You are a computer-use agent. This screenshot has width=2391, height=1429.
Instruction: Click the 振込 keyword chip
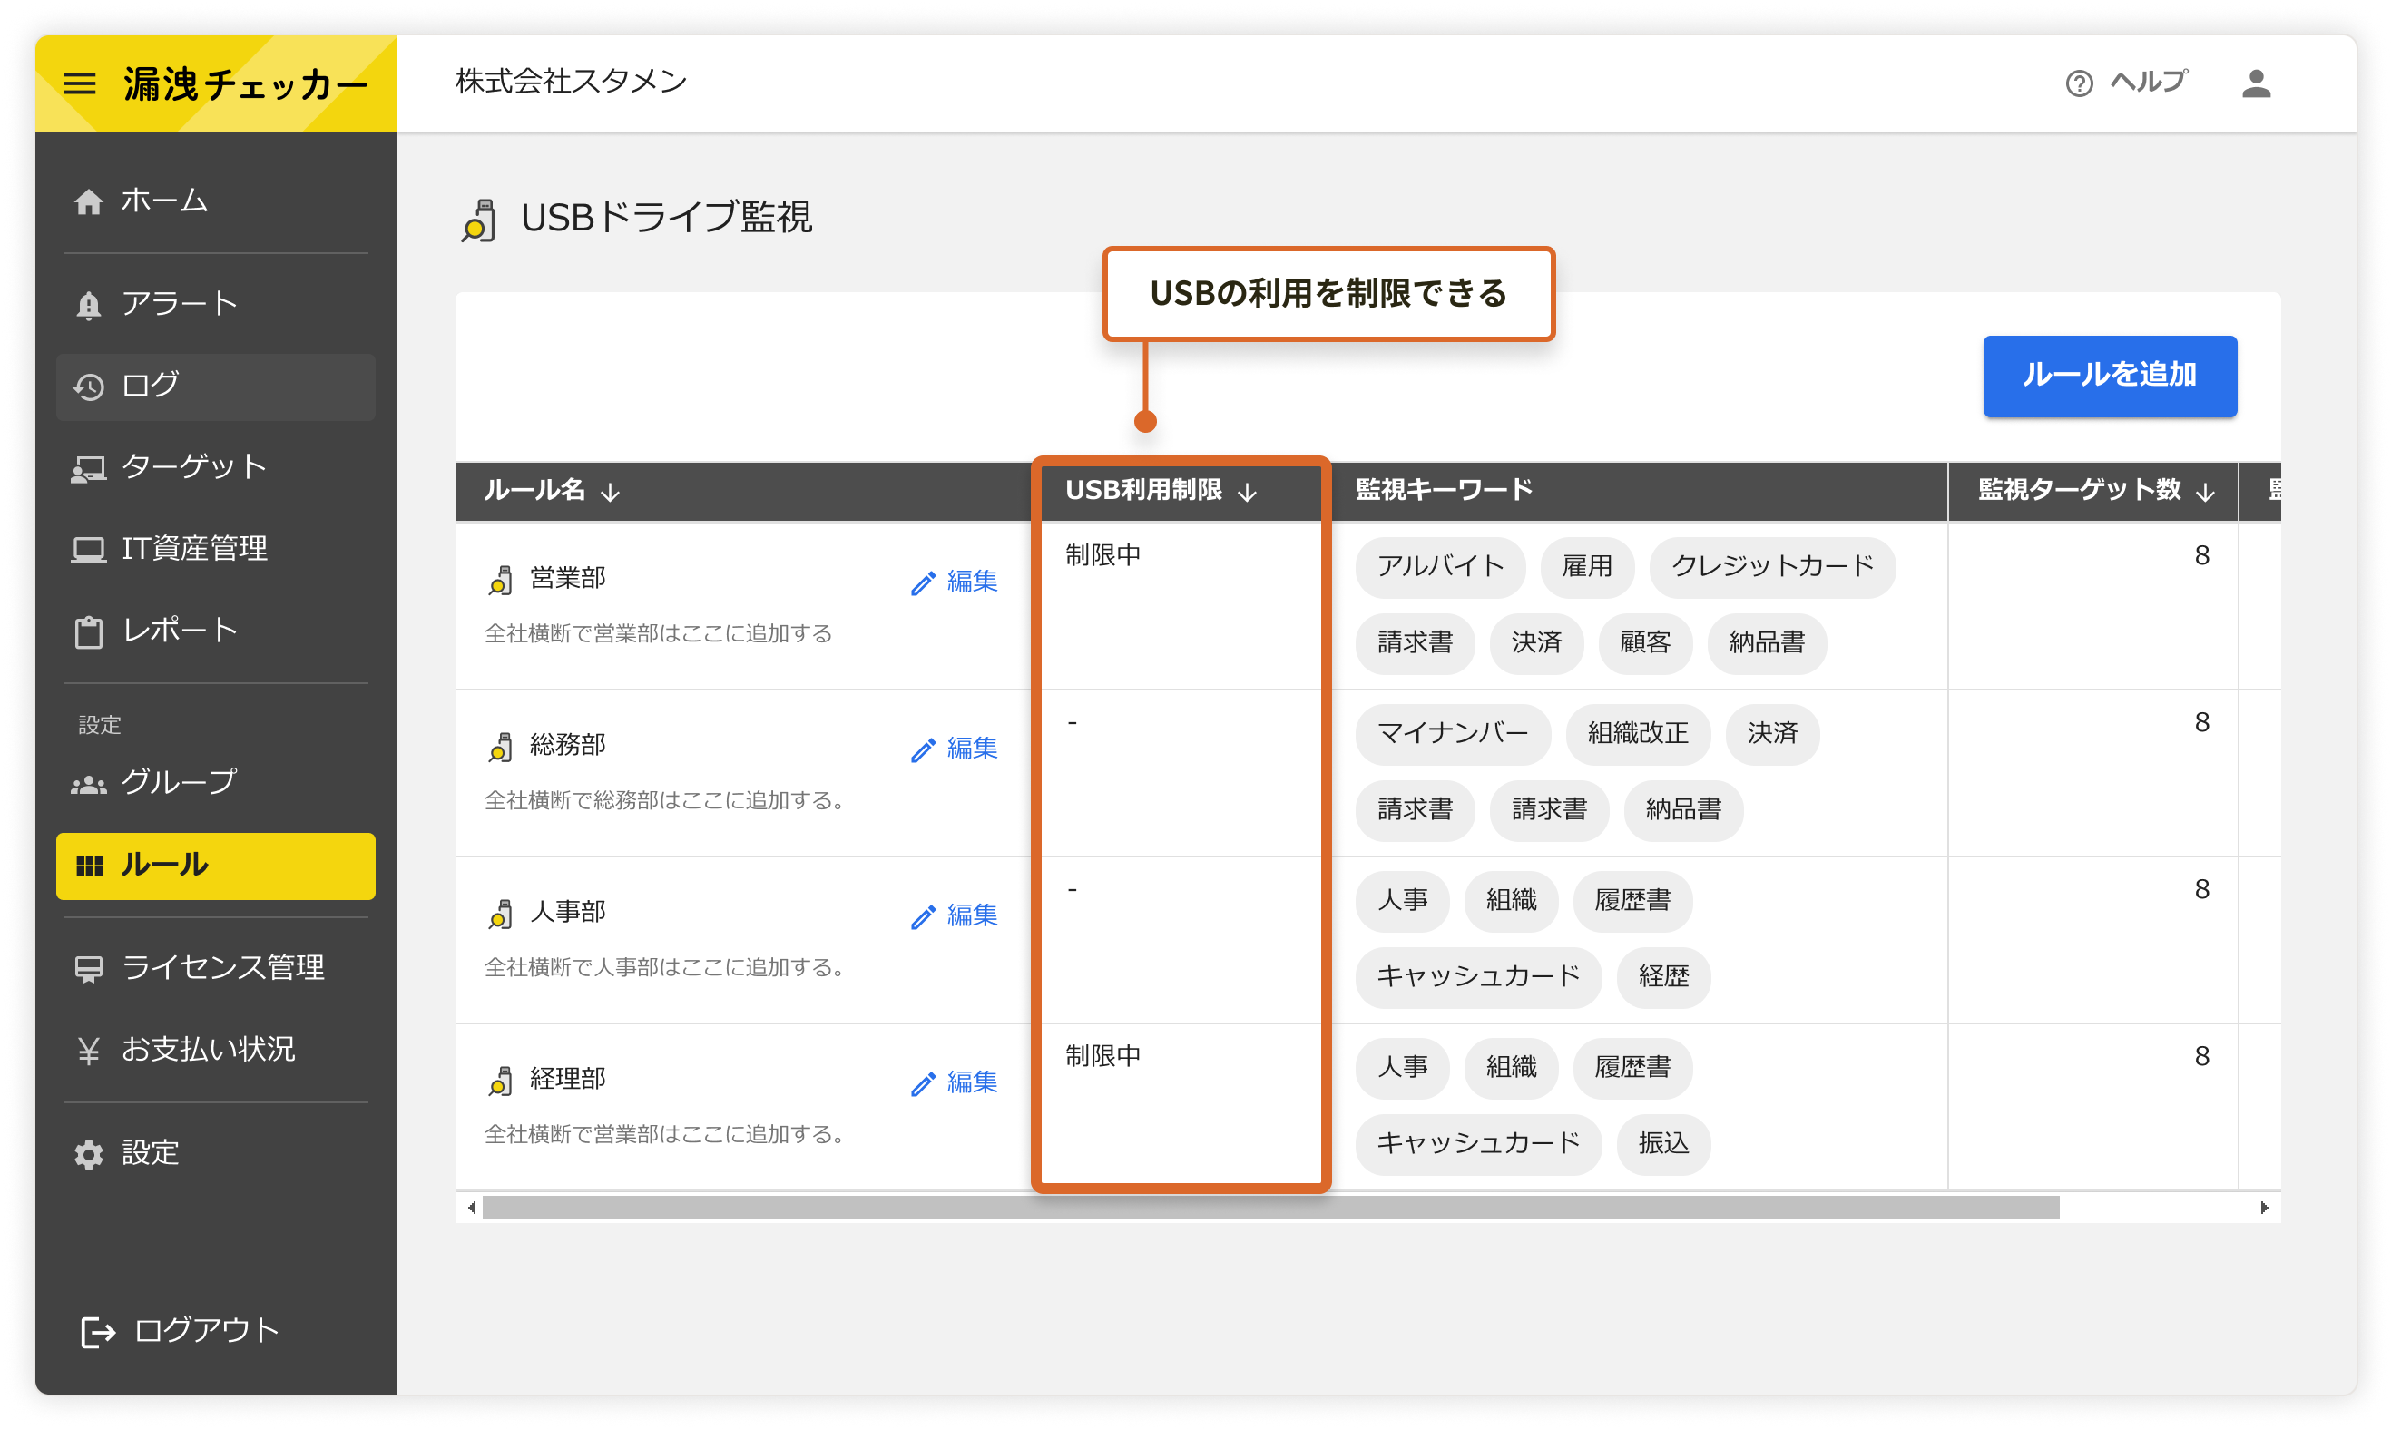click(x=1662, y=1145)
